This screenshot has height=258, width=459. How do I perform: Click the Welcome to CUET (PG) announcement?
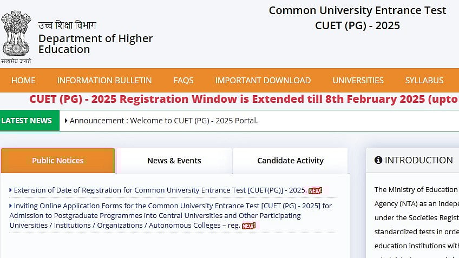[163, 121]
